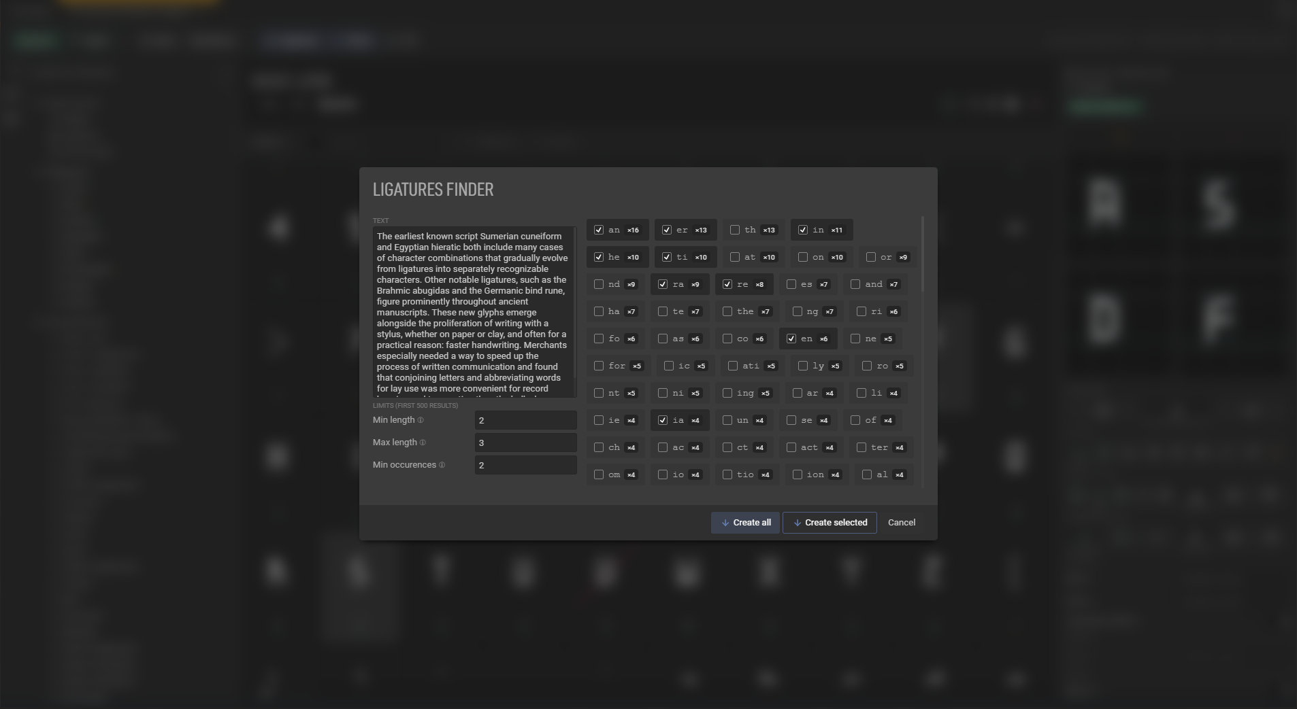This screenshot has height=709, width=1297.
Task: Check the 'ion' ligature checkbox
Action: (x=798, y=474)
